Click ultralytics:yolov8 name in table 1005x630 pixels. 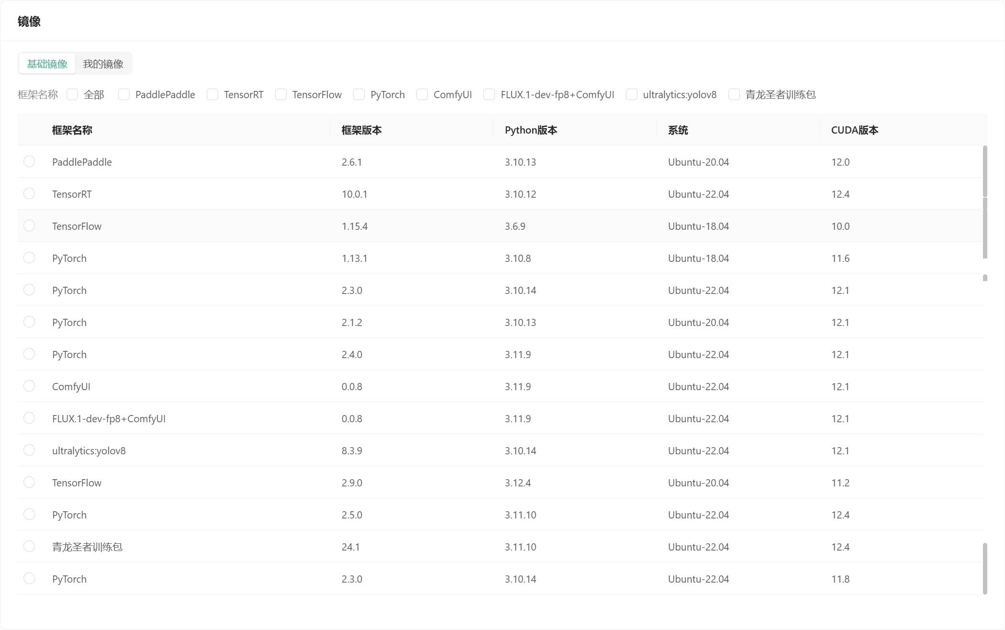pos(89,451)
